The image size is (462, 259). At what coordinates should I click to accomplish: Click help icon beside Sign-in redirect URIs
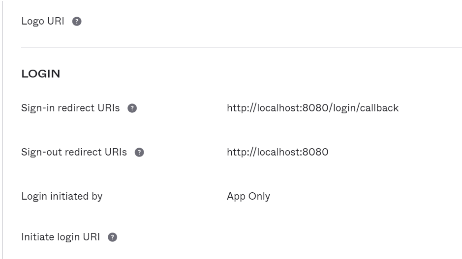coord(132,108)
